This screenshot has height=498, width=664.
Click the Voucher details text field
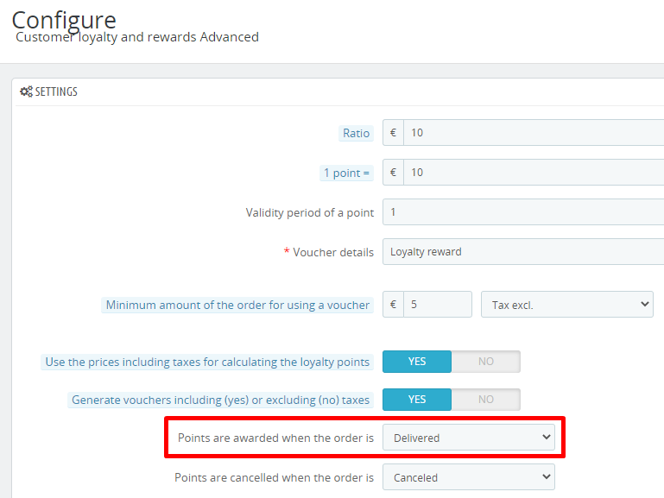(523, 252)
